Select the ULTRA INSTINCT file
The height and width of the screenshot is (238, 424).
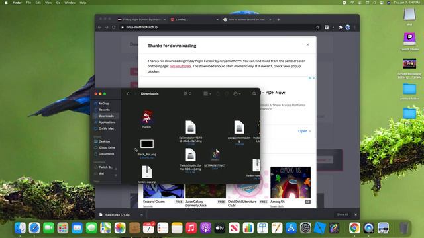215,155
